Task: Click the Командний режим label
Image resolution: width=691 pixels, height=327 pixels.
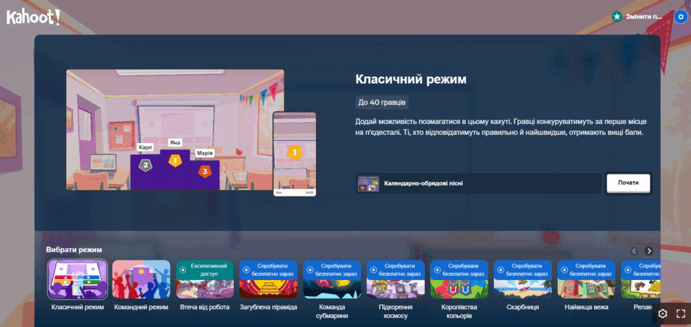Action: (x=141, y=307)
